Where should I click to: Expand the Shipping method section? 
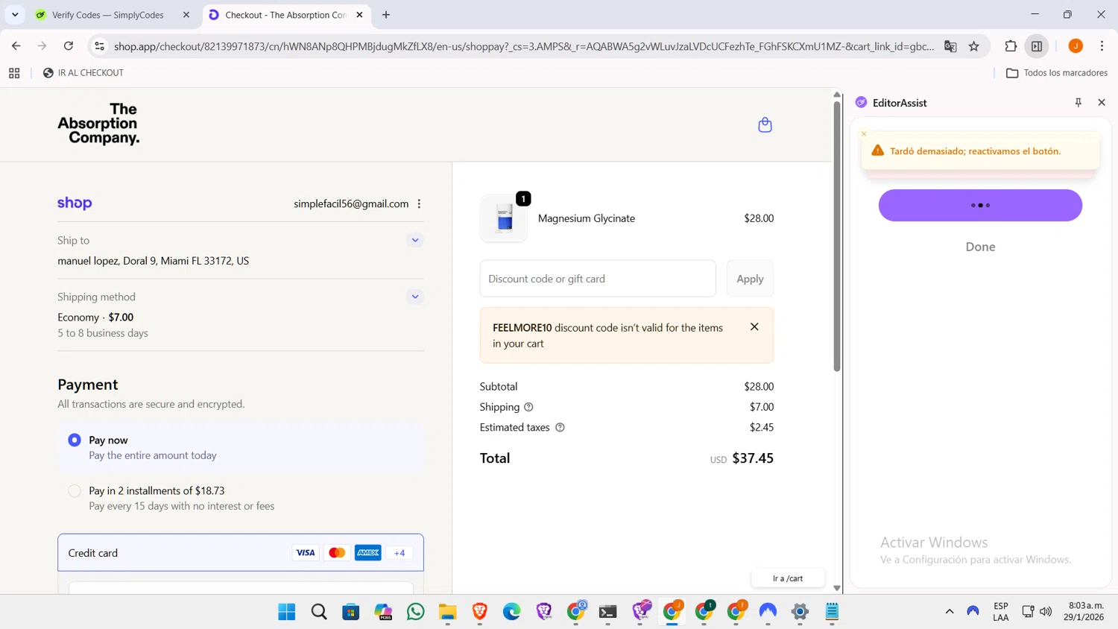click(415, 297)
